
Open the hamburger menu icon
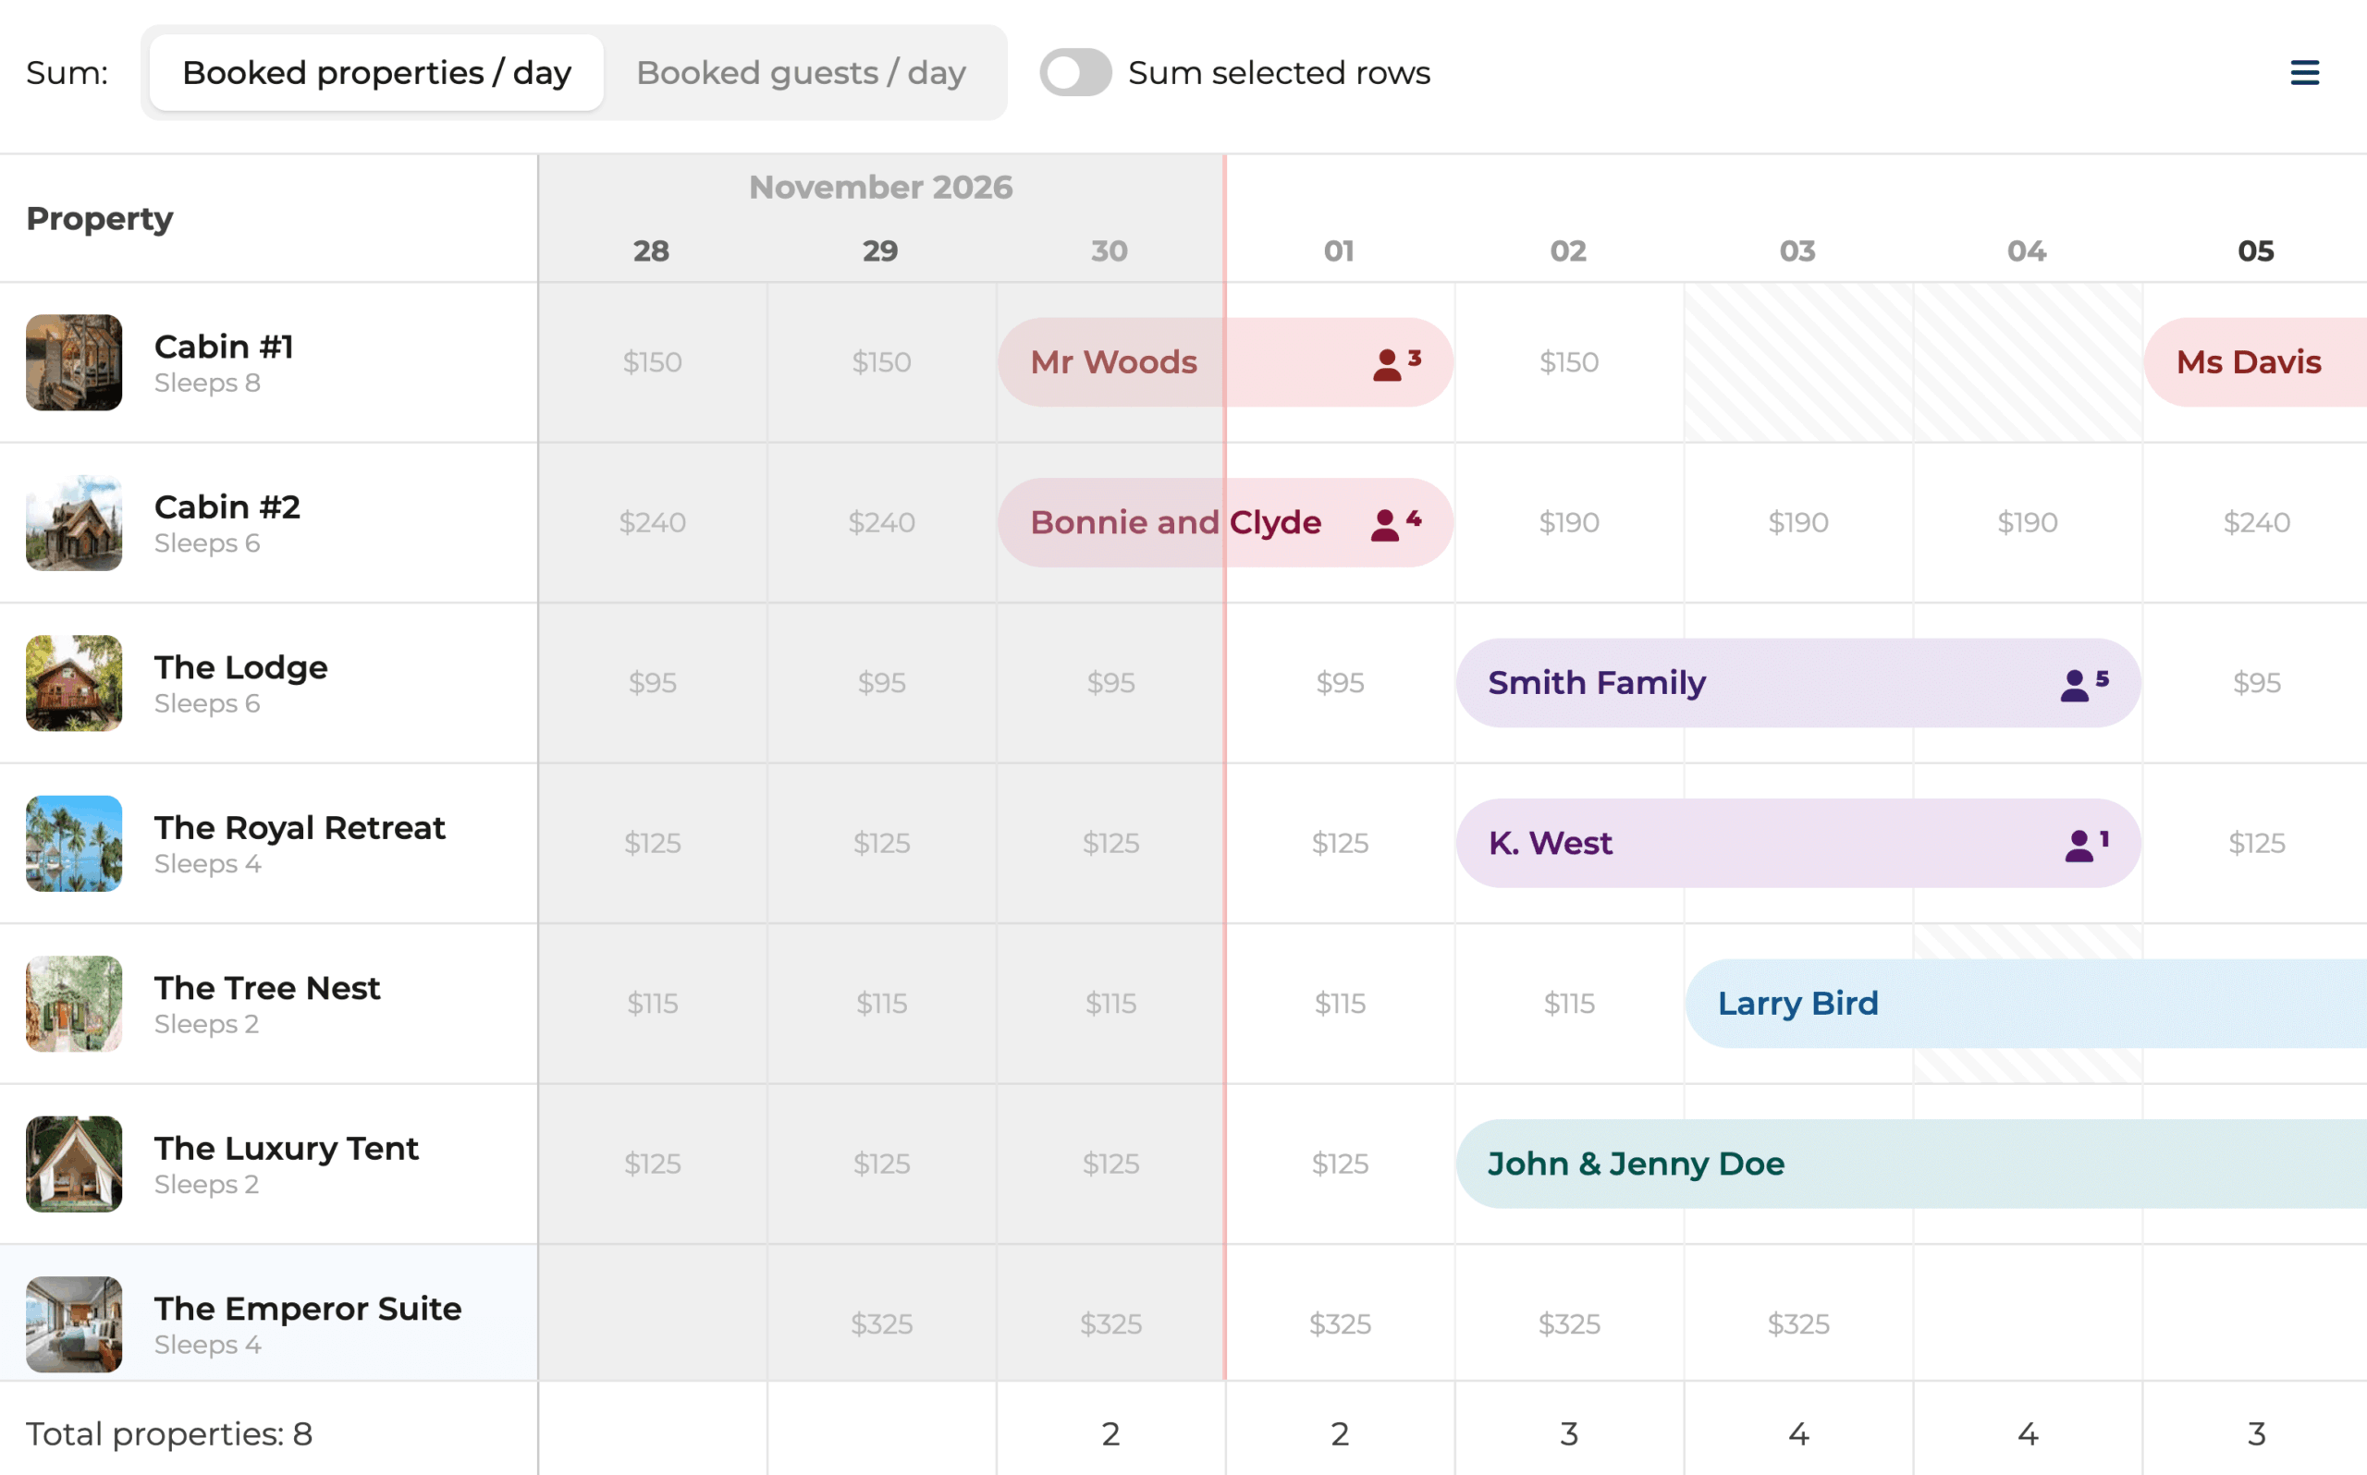pos(2303,72)
